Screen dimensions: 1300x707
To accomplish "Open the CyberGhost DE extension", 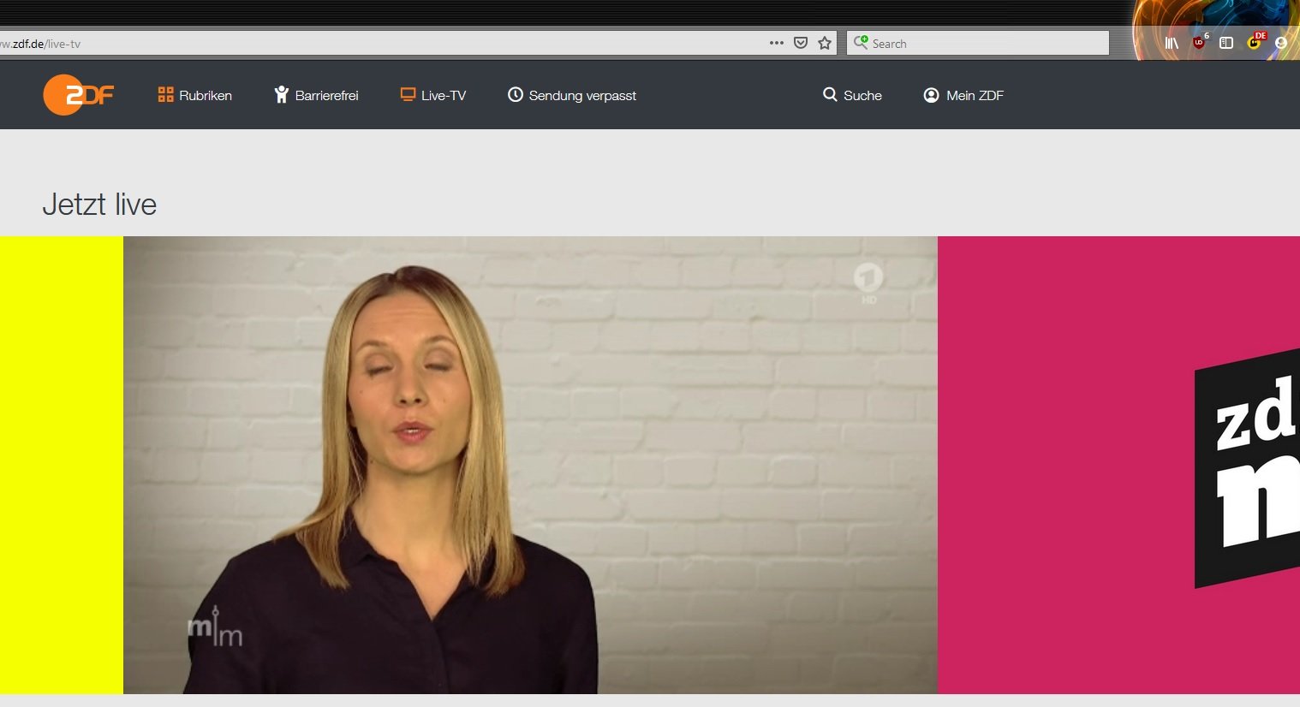I will pyautogui.click(x=1255, y=42).
